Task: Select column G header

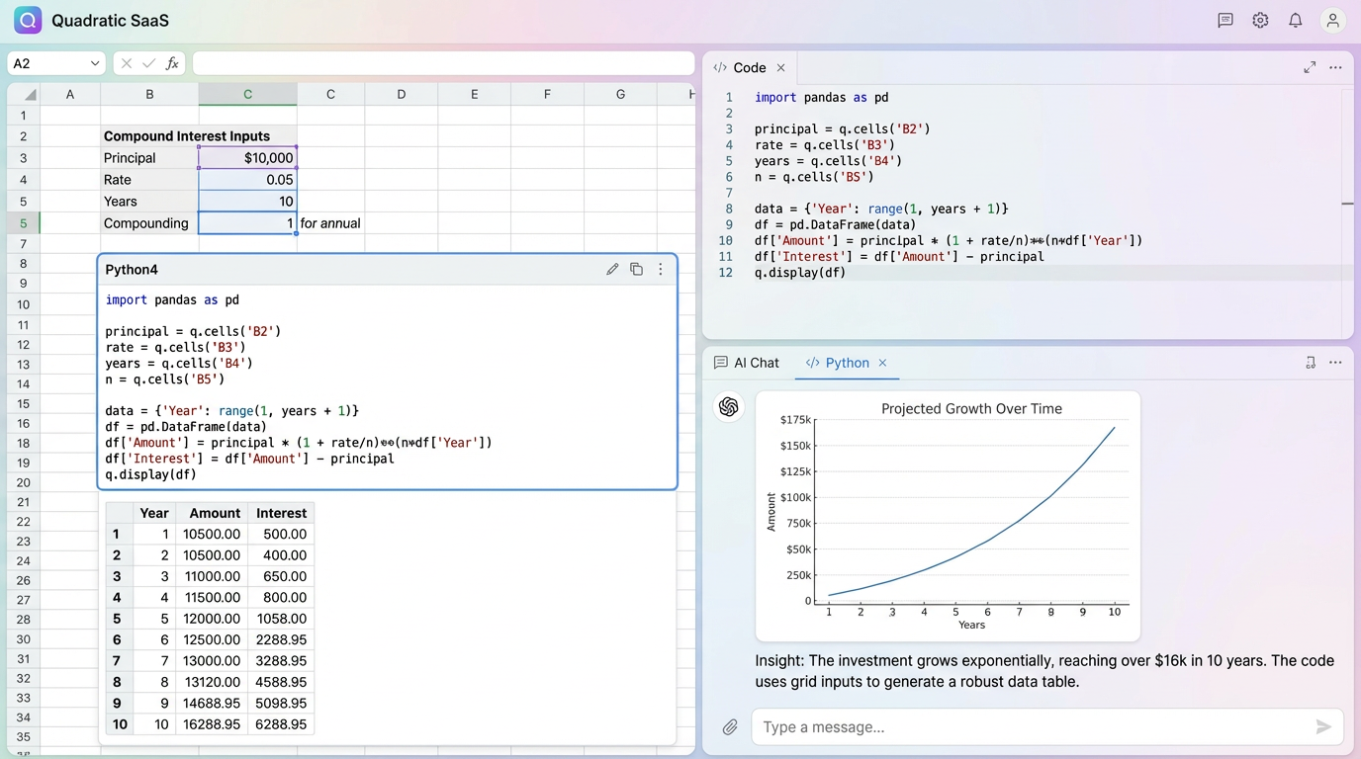Action: (x=620, y=95)
